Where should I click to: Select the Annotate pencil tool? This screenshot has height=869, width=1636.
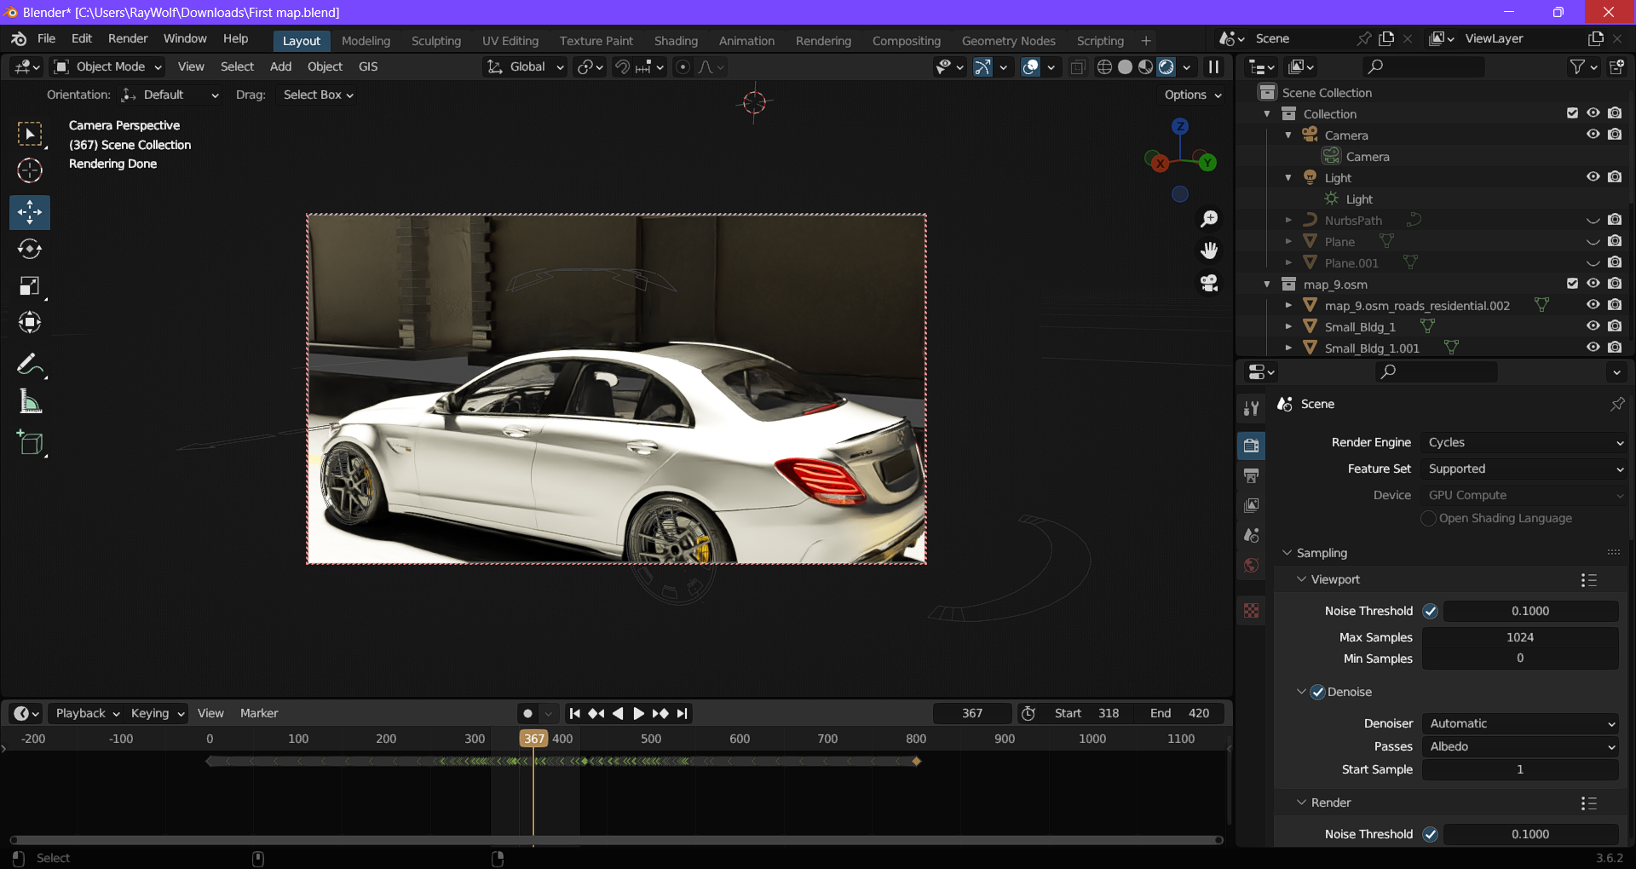[30, 365]
